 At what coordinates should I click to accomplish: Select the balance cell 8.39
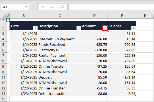tap(122, 94)
